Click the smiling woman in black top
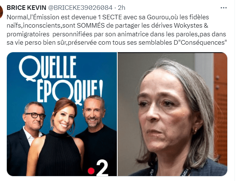The width and height of the screenshot is (236, 181). [x=57, y=137]
